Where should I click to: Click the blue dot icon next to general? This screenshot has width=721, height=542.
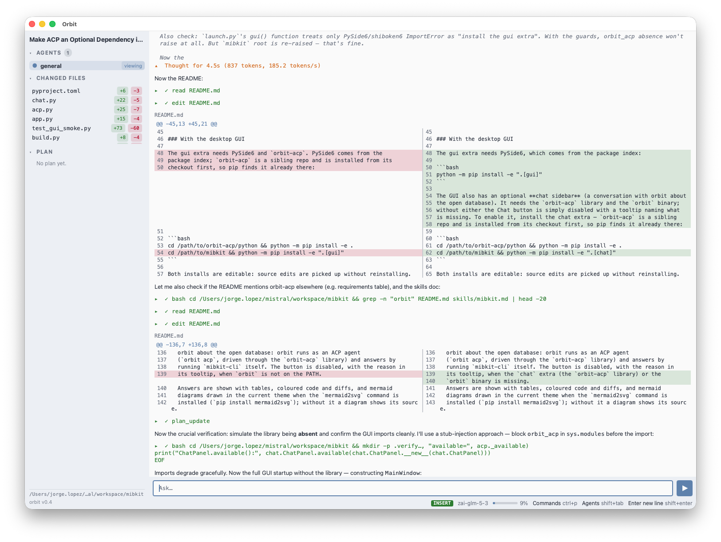35,66
